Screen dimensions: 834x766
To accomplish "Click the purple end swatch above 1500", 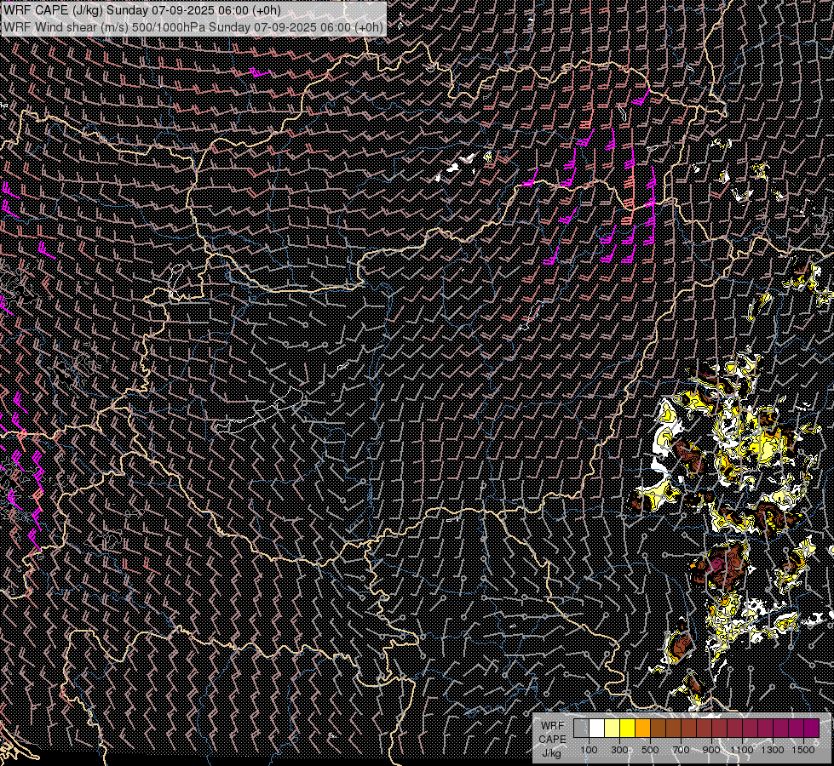I will click(812, 729).
